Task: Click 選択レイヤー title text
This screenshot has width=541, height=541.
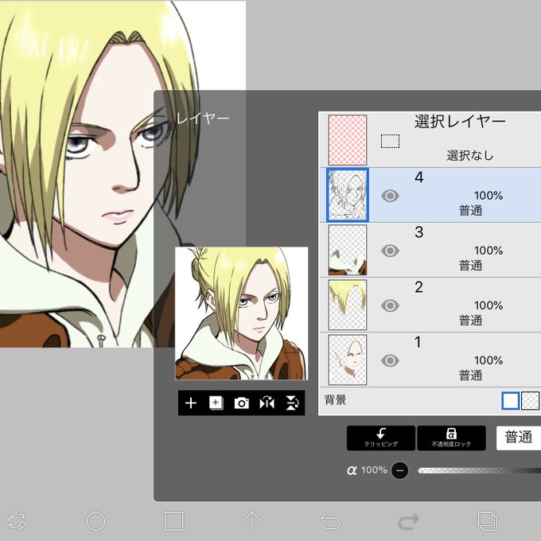Action: [x=460, y=122]
